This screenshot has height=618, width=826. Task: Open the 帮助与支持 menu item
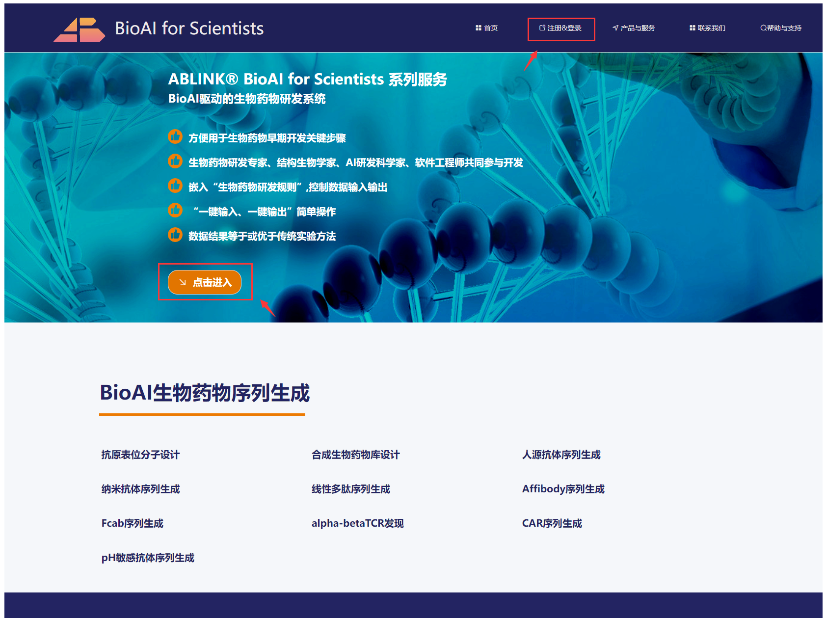(x=781, y=28)
